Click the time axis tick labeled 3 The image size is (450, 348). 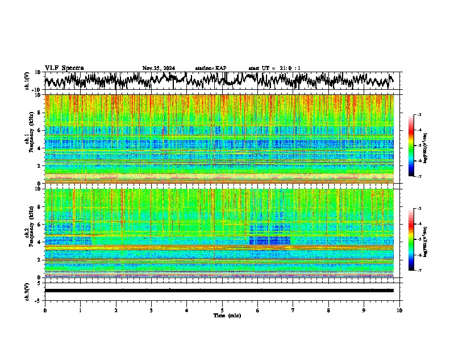(151, 310)
